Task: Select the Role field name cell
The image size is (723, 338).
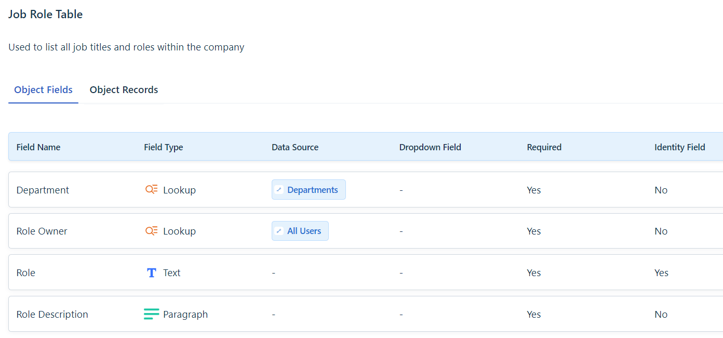Action: point(26,272)
